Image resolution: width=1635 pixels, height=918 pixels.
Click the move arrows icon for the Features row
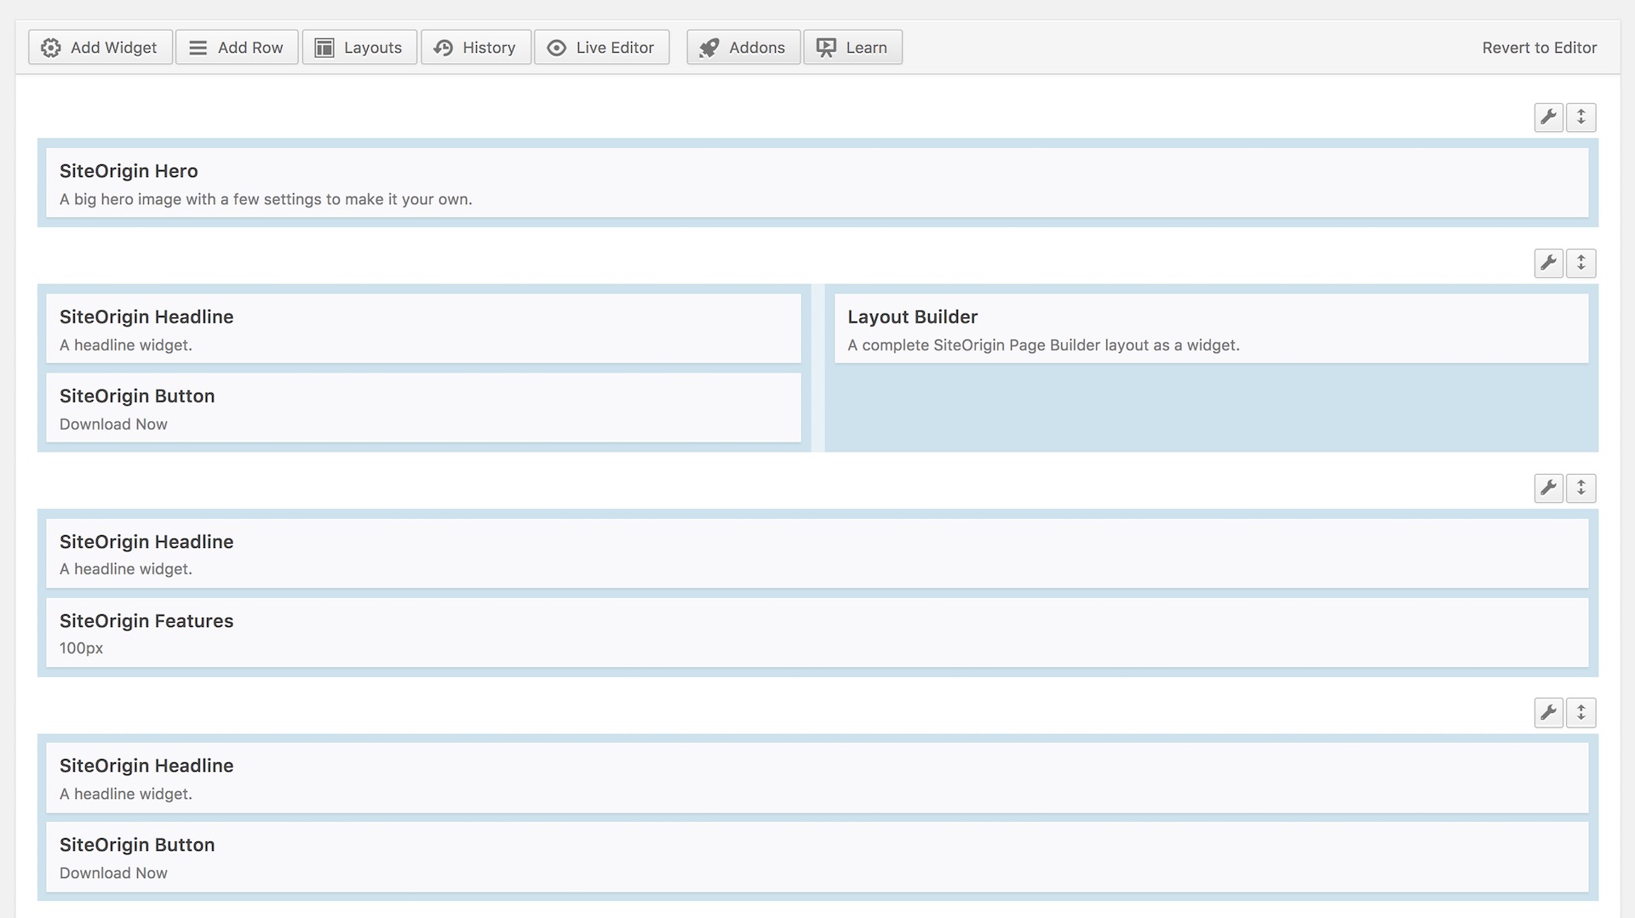point(1581,488)
